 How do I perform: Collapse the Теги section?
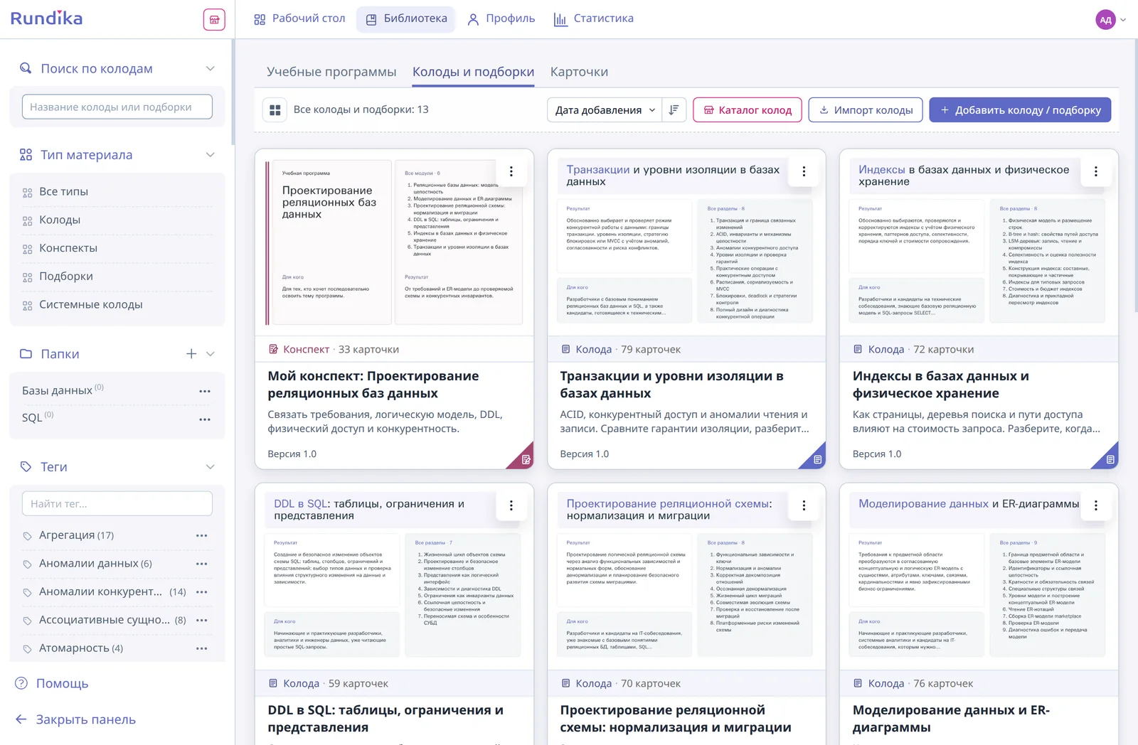[x=211, y=467]
